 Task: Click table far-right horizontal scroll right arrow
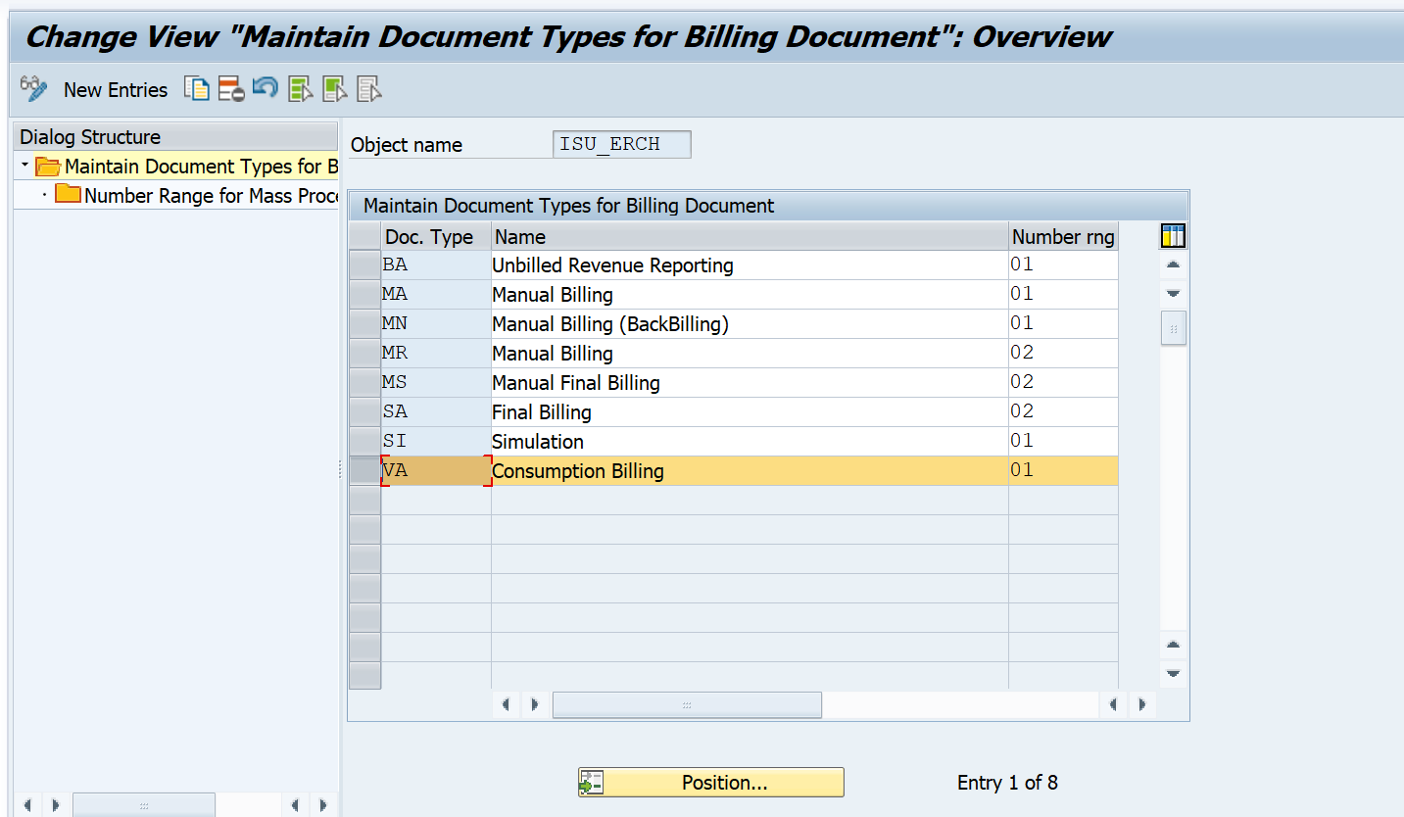pyautogui.click(x=1142, y=704)
